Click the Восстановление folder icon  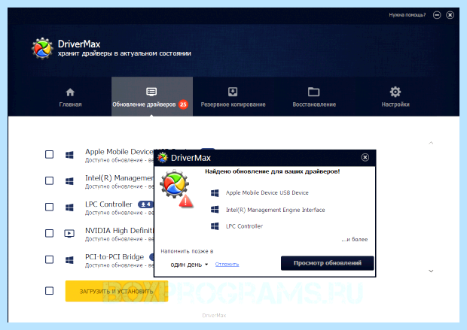pos(313,92)
